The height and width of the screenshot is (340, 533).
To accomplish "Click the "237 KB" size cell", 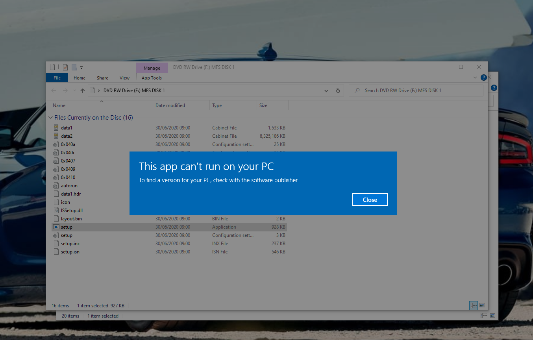I will (x=278, y=244).
